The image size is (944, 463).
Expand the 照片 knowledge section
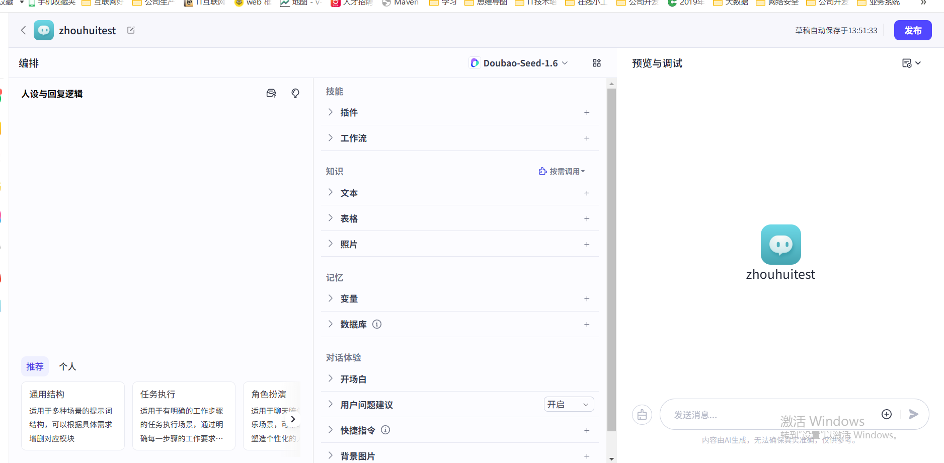(x=330, y=244)
